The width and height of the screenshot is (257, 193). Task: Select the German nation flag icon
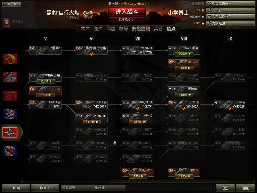pos(10,132)
